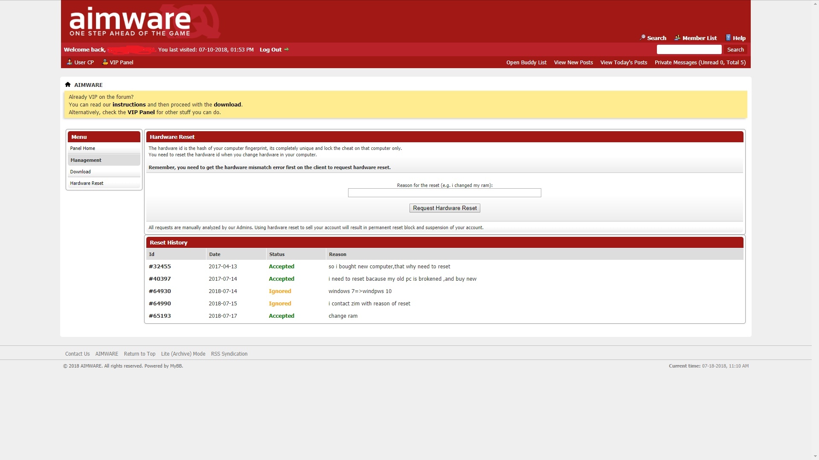Open the Buddy List link
Screen dimensions: 819x460
(526, 62)
